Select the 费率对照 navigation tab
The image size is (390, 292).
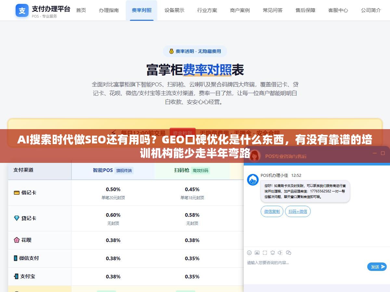click(142, 10)
